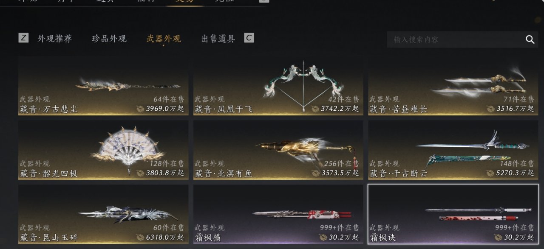This screenshot has width=544, height=249.
Task: Open 藏音·韶光四极 fan listing
Action: point(103,150)
